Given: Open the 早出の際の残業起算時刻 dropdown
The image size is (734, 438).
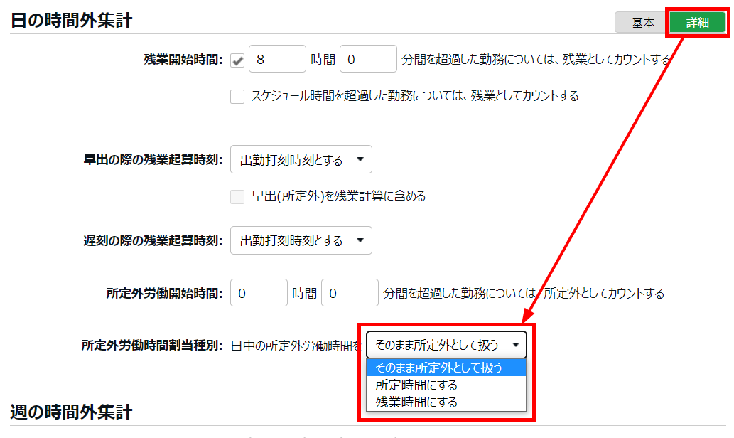Looking at the screenshot, I should pyautogui.click(x=301, y=160).
